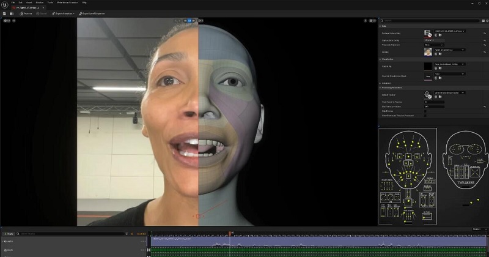Open the Timecode Alignment dropdown
This screenshot has width=489, height=257.
click(434, 45)
